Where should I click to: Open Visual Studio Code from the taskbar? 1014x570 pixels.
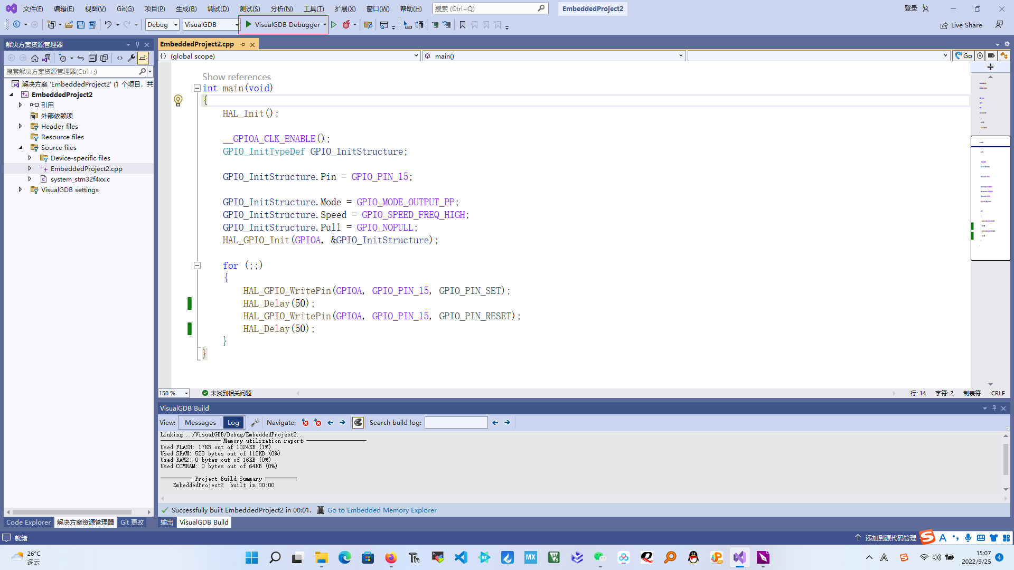pos(461,557)
